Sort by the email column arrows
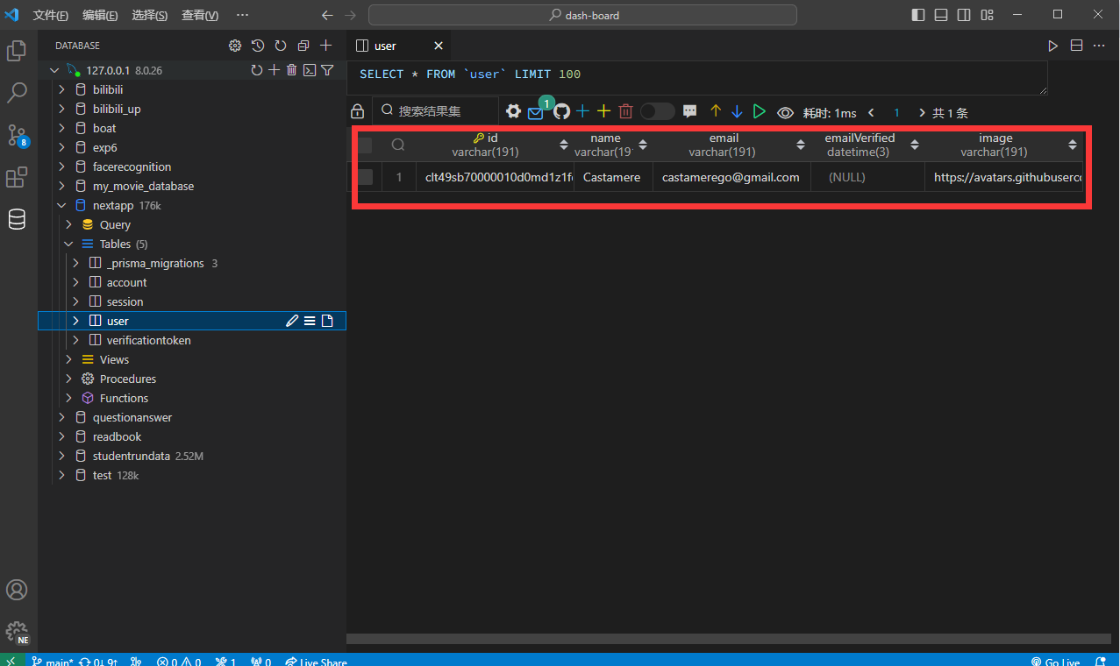This screenshot has width=1120, height=666. 801,145
